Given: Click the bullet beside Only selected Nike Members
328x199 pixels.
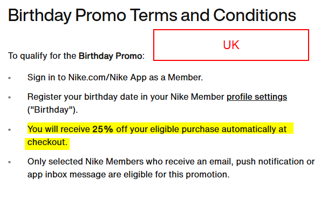Looking at the screenshot, I should 9,162.
